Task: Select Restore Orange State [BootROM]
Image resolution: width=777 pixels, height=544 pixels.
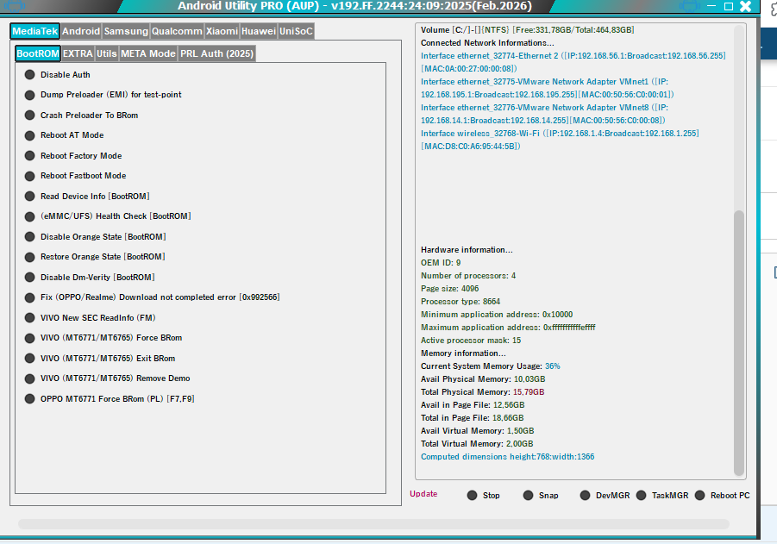Action: [95, 257]
